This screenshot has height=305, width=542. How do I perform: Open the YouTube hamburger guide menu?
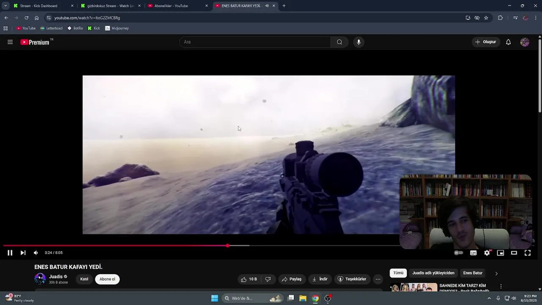(x=10, y=42)
